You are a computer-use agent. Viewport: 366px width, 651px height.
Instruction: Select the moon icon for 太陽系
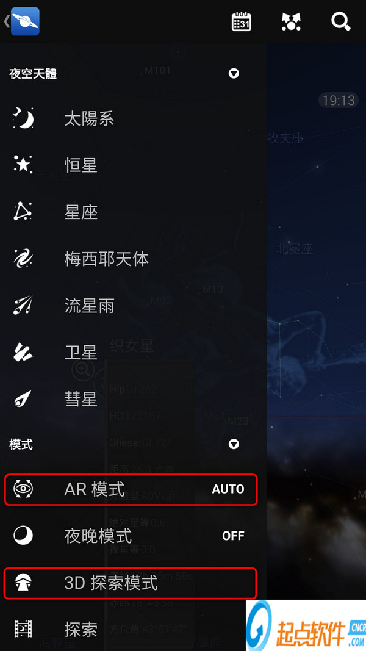point(23,119)
